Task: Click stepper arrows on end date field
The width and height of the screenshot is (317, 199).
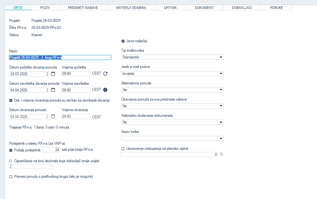Action: point(47,90)
